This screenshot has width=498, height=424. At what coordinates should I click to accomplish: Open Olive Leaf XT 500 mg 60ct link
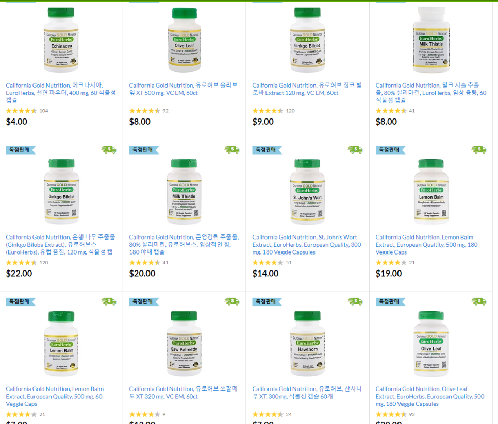click(x=183, y=89)
